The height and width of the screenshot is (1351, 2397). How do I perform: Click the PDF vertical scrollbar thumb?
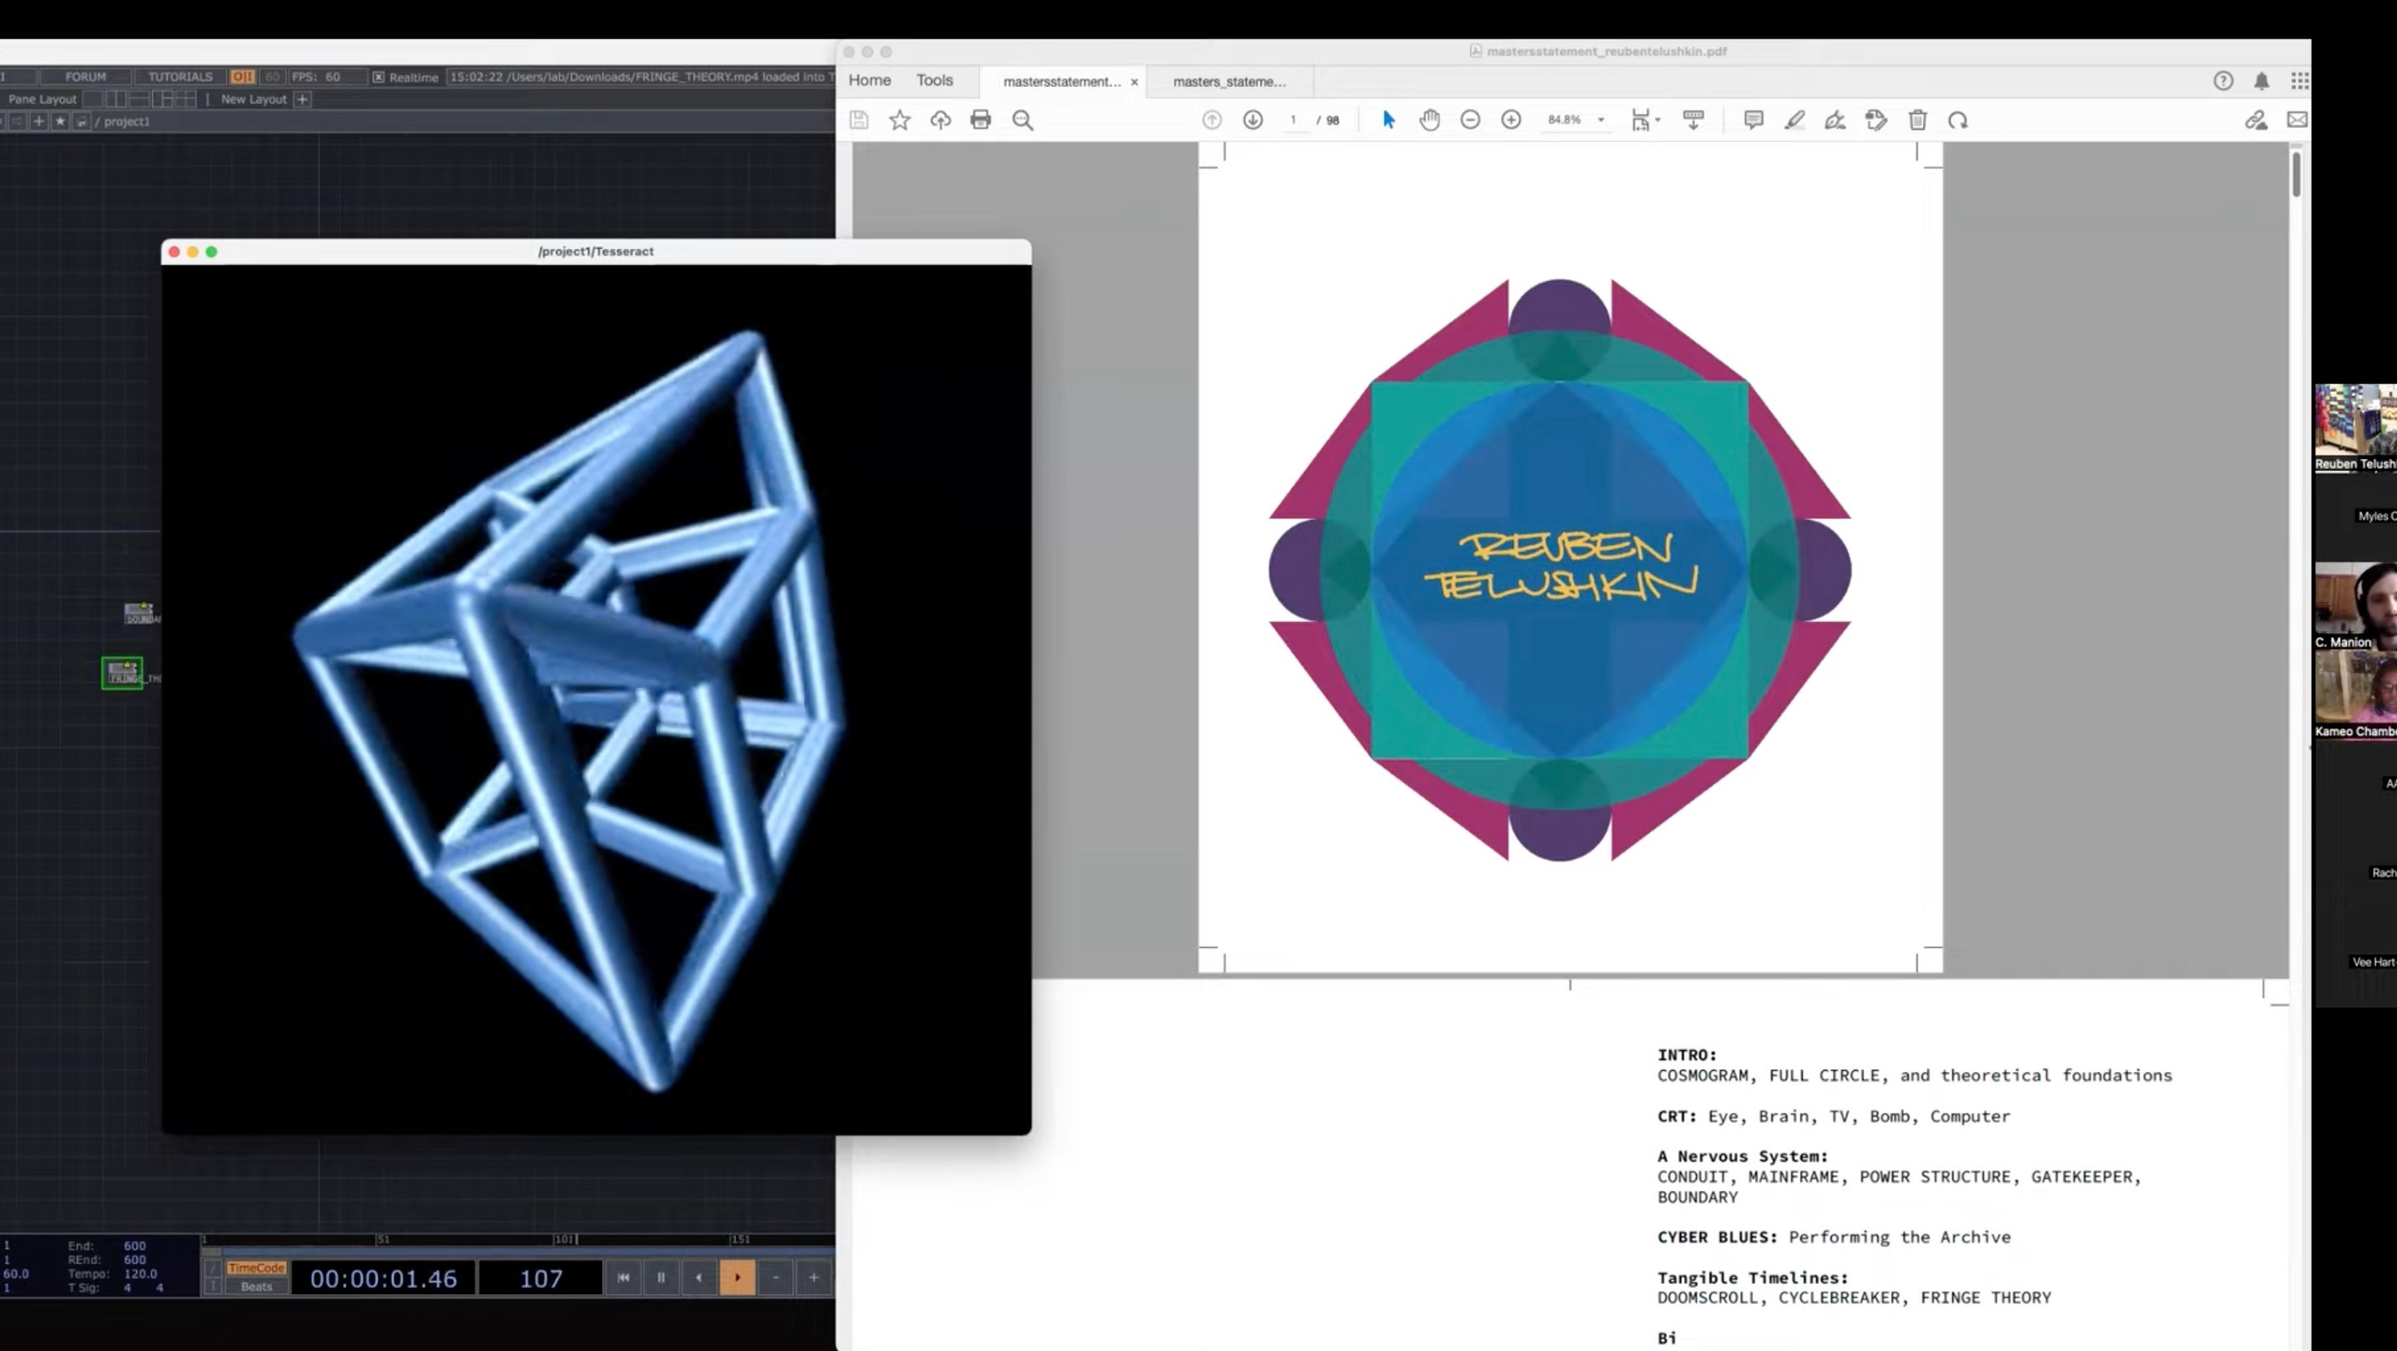pos(2295,175)
